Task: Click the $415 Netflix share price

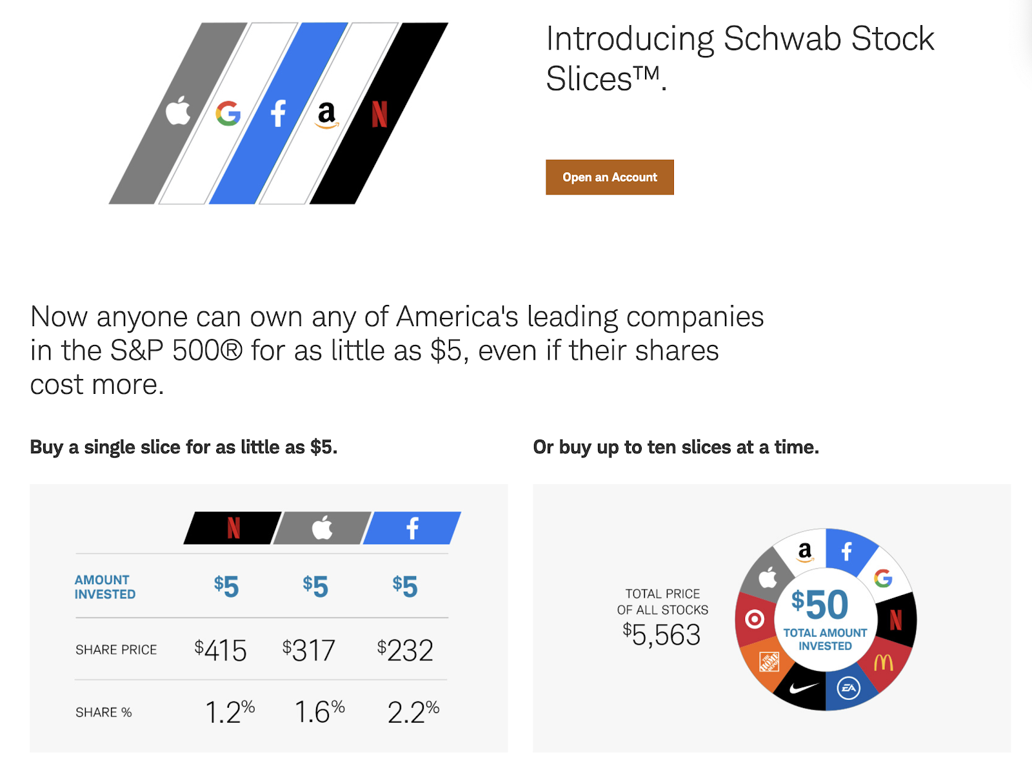Action: point(221,650)
